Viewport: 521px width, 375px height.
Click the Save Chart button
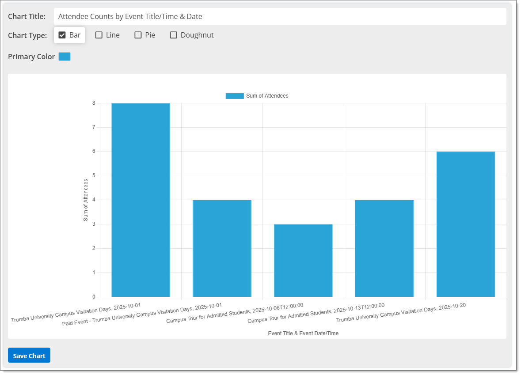(29, 356)
